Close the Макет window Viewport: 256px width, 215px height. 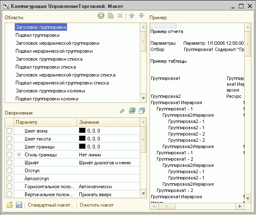pos(250,6)
